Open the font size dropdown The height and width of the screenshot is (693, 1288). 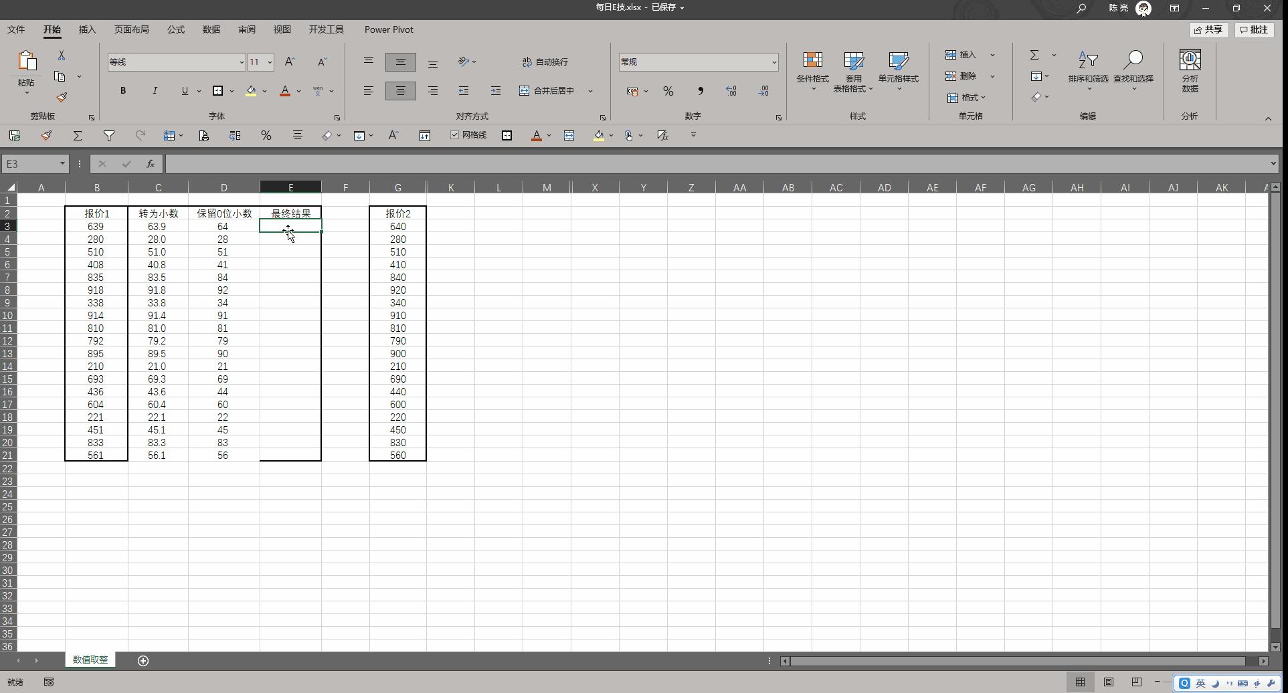(270, 62)
